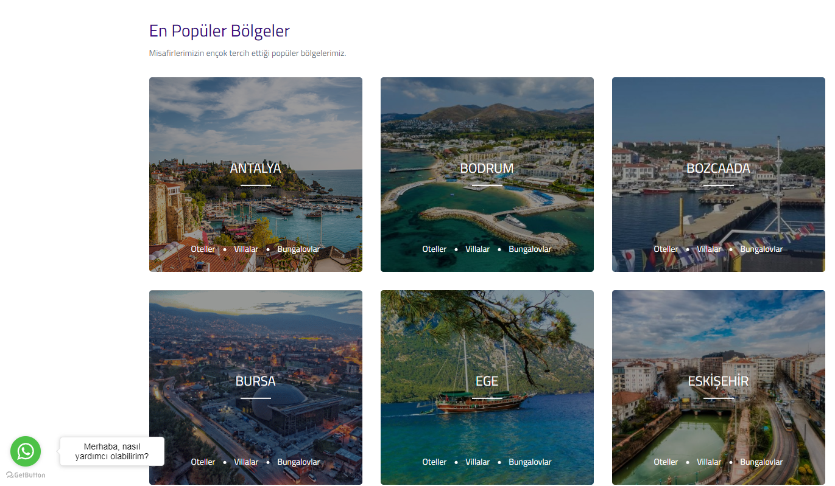Open the Bozcaada region title

coord(718,168)
